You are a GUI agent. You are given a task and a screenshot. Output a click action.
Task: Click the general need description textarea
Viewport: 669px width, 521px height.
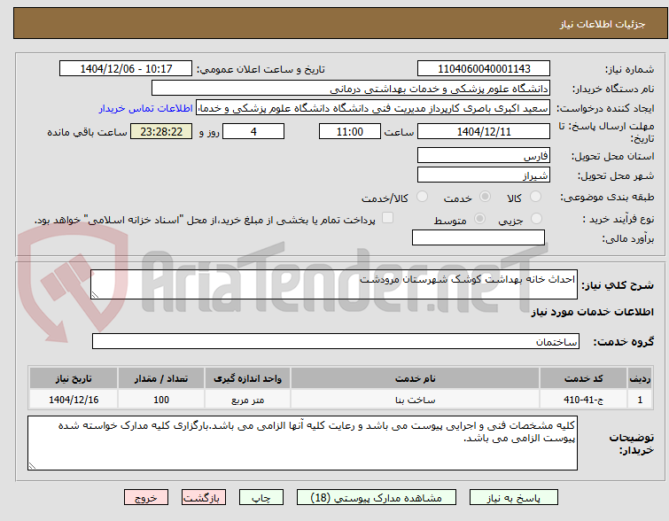pyautogui.click(x=334, y=284)
